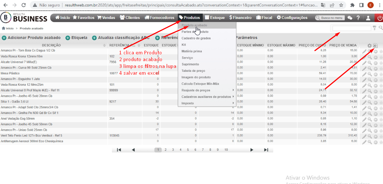383x184 pixels.
Task: Click the Busca no menu field
Action: 330,18
